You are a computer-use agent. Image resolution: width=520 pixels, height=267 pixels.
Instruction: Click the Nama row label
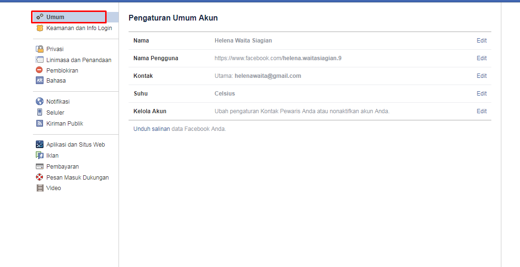[141, 41]
